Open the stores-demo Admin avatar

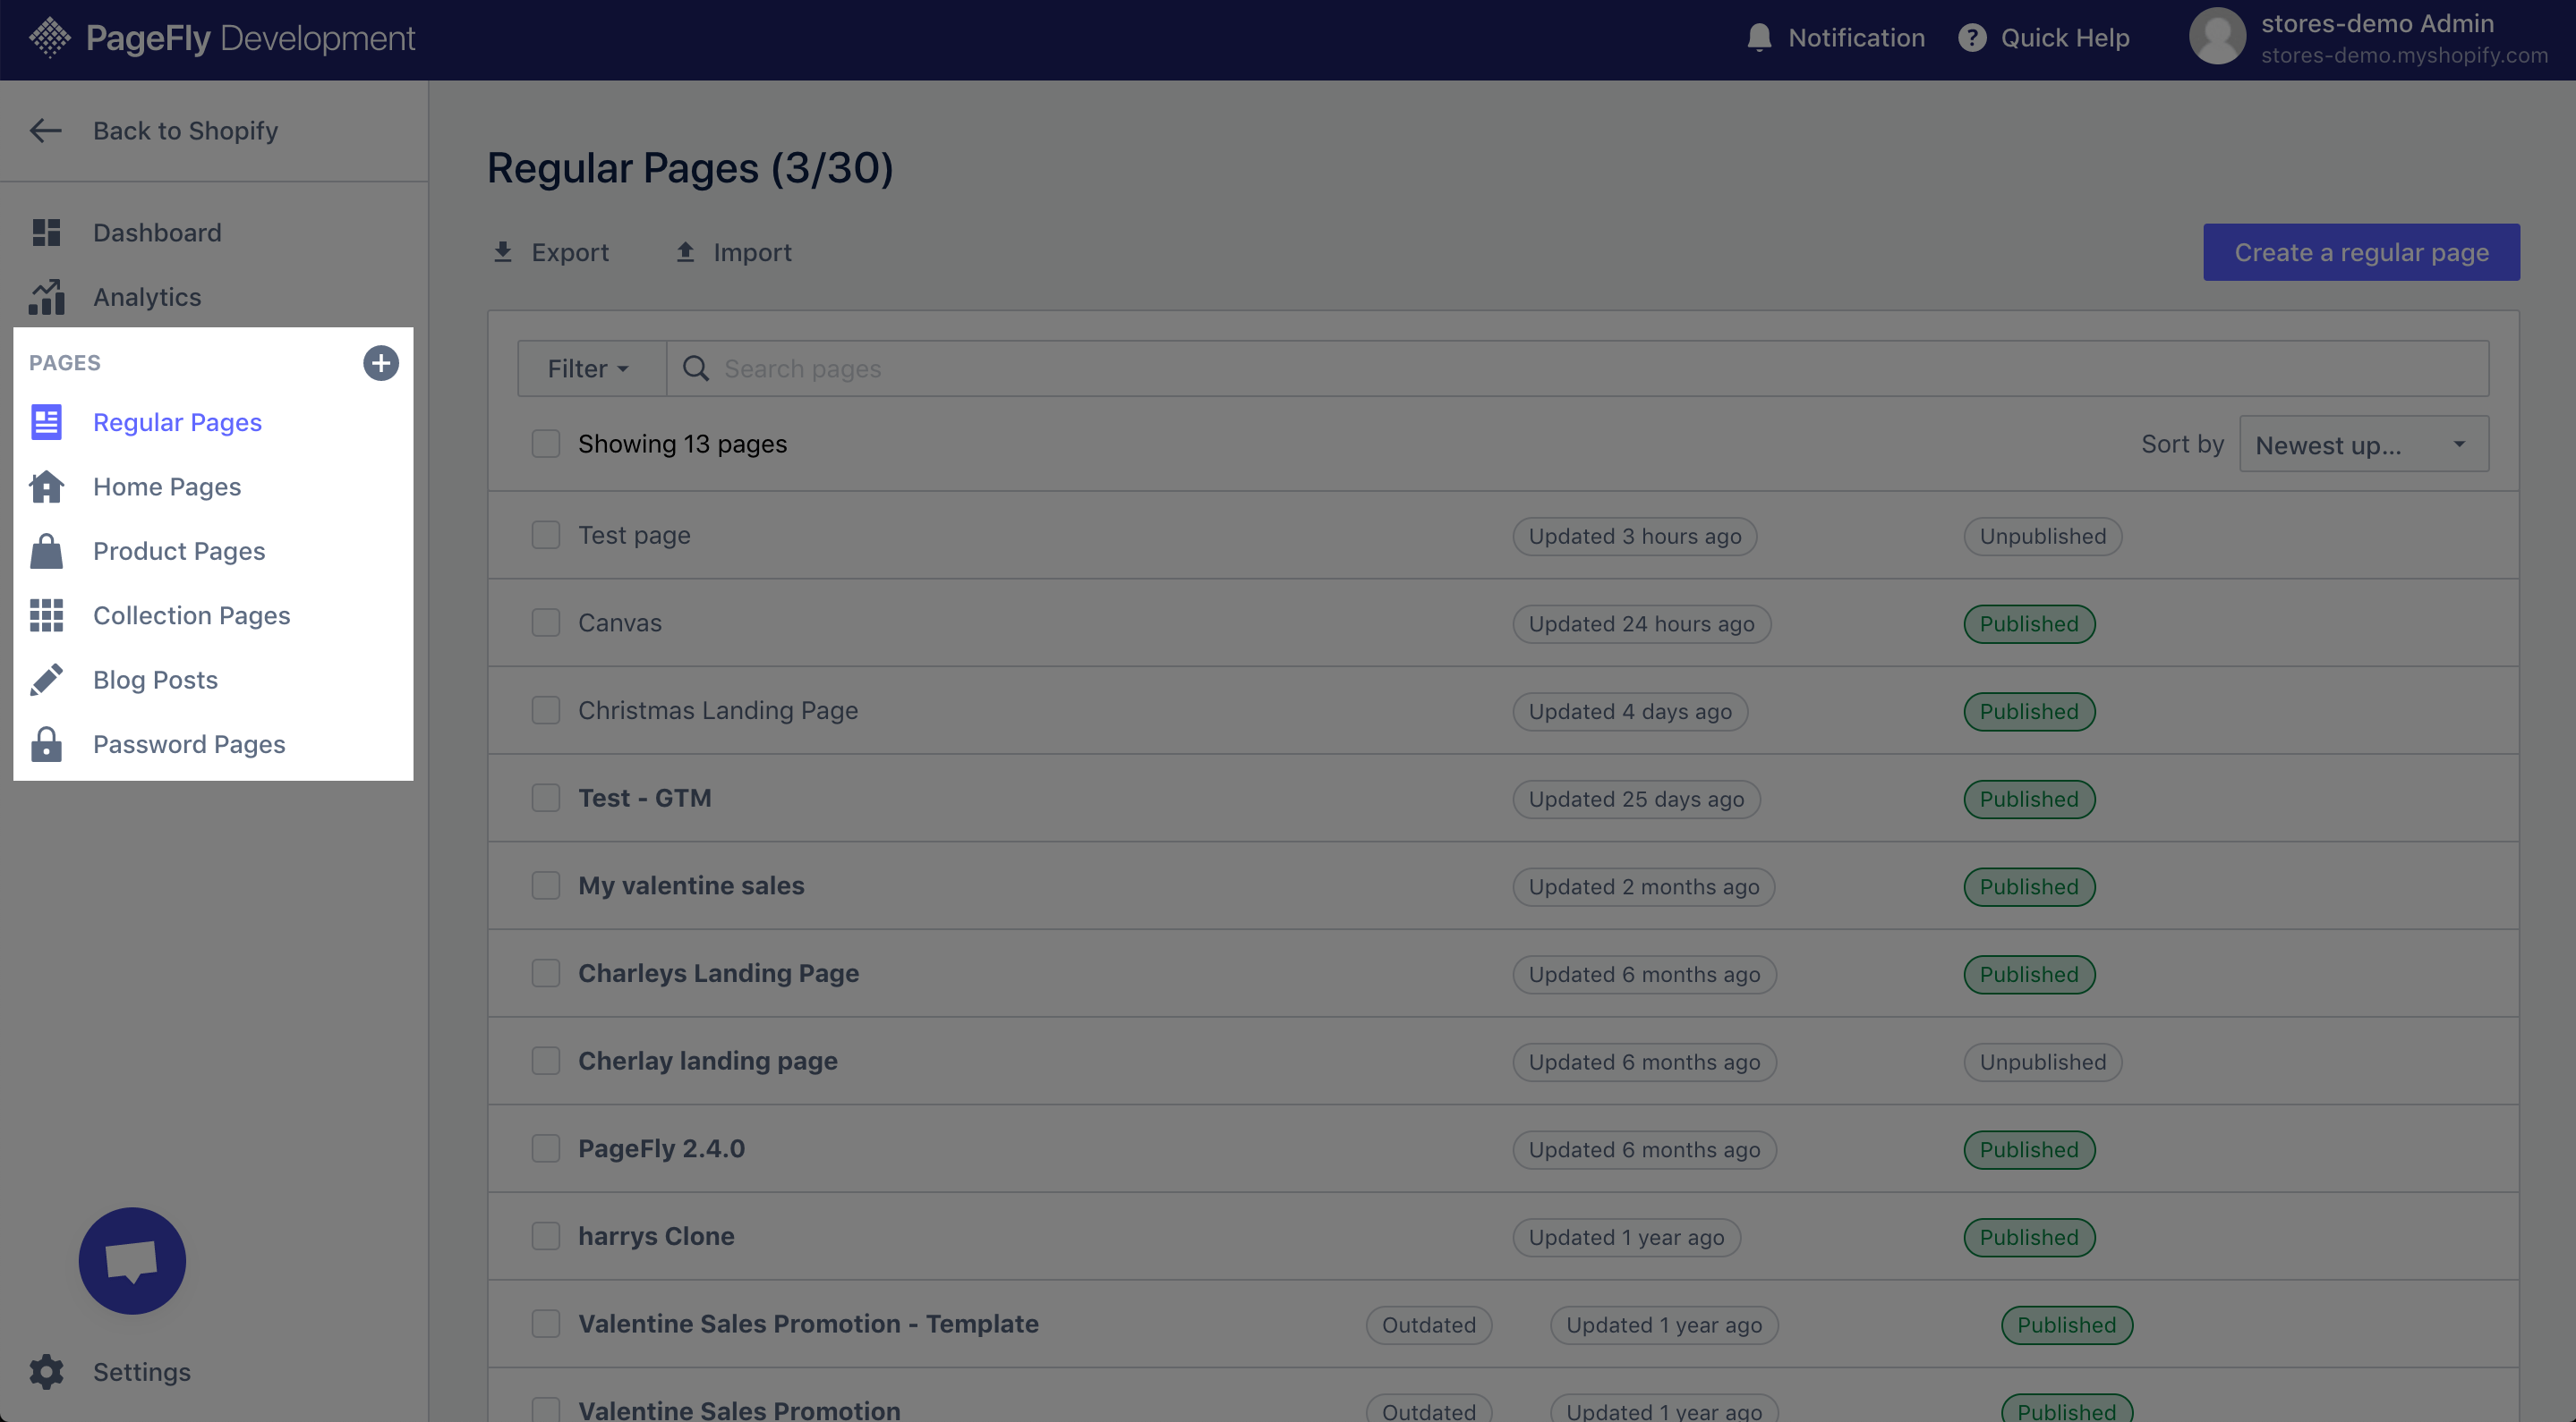2217,37
